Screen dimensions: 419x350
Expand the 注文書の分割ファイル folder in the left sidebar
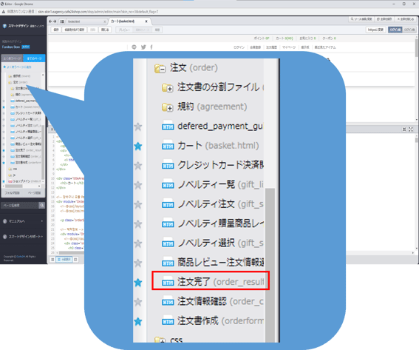[12, 89]
